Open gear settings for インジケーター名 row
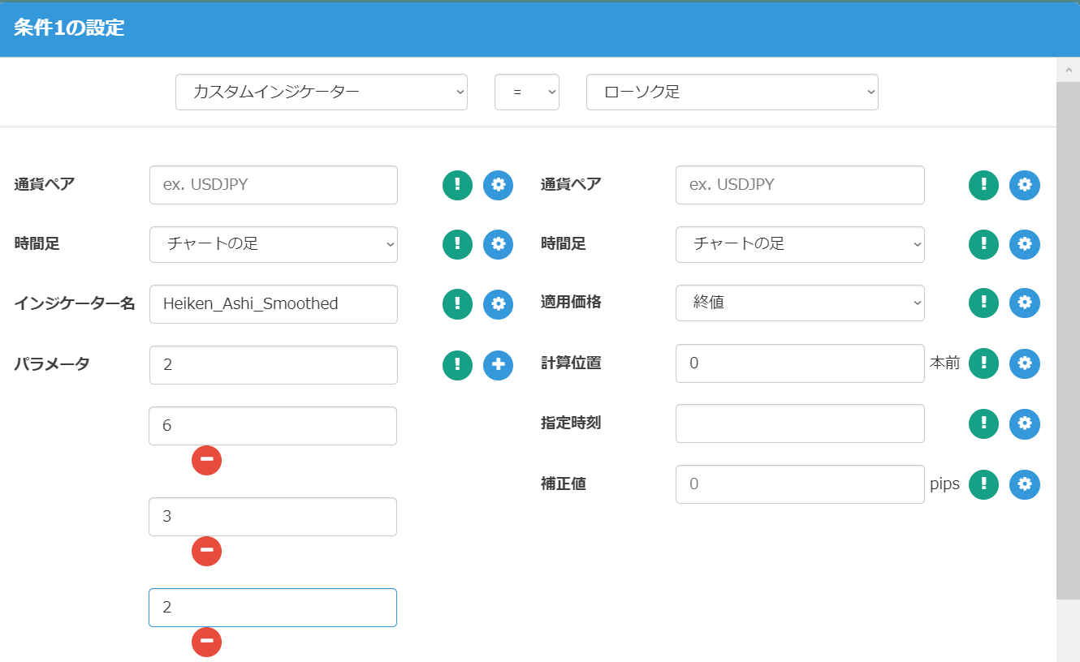This screenshot has width=1080, height=662. click(499, 304)
